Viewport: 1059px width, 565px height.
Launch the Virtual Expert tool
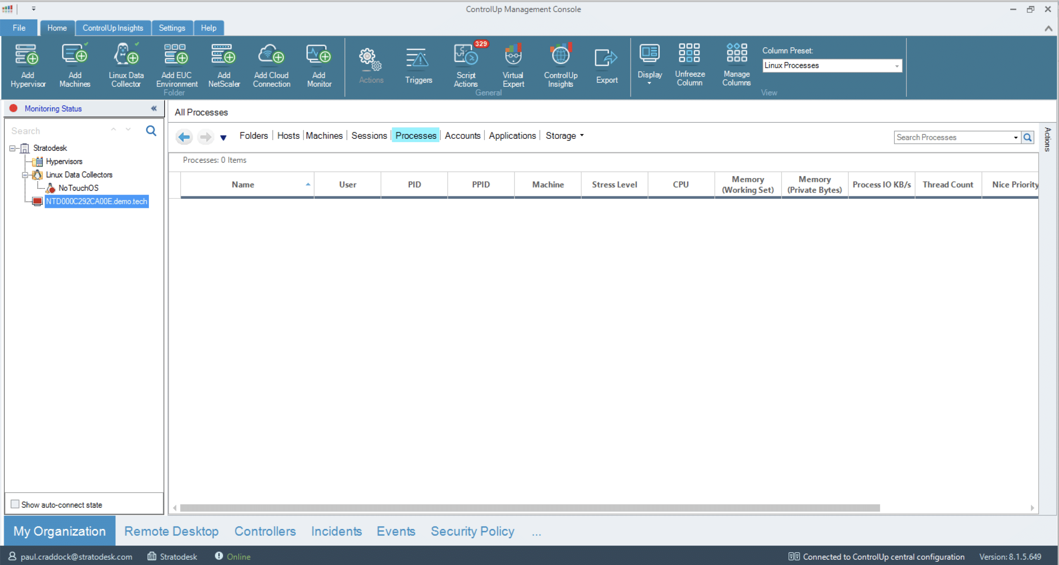tap(513, 65)
